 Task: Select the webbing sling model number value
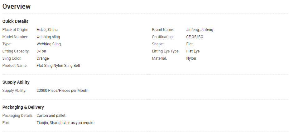tap(48, 37)
